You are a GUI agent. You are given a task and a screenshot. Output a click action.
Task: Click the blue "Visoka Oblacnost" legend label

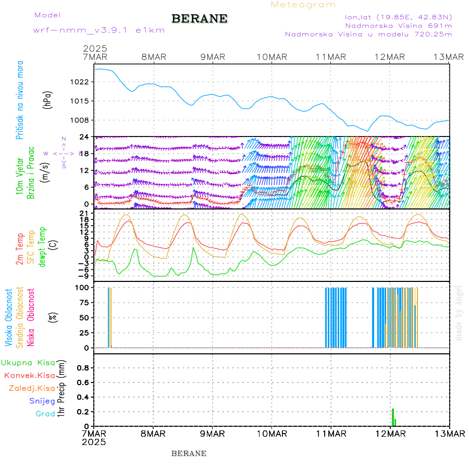(8, 318)
